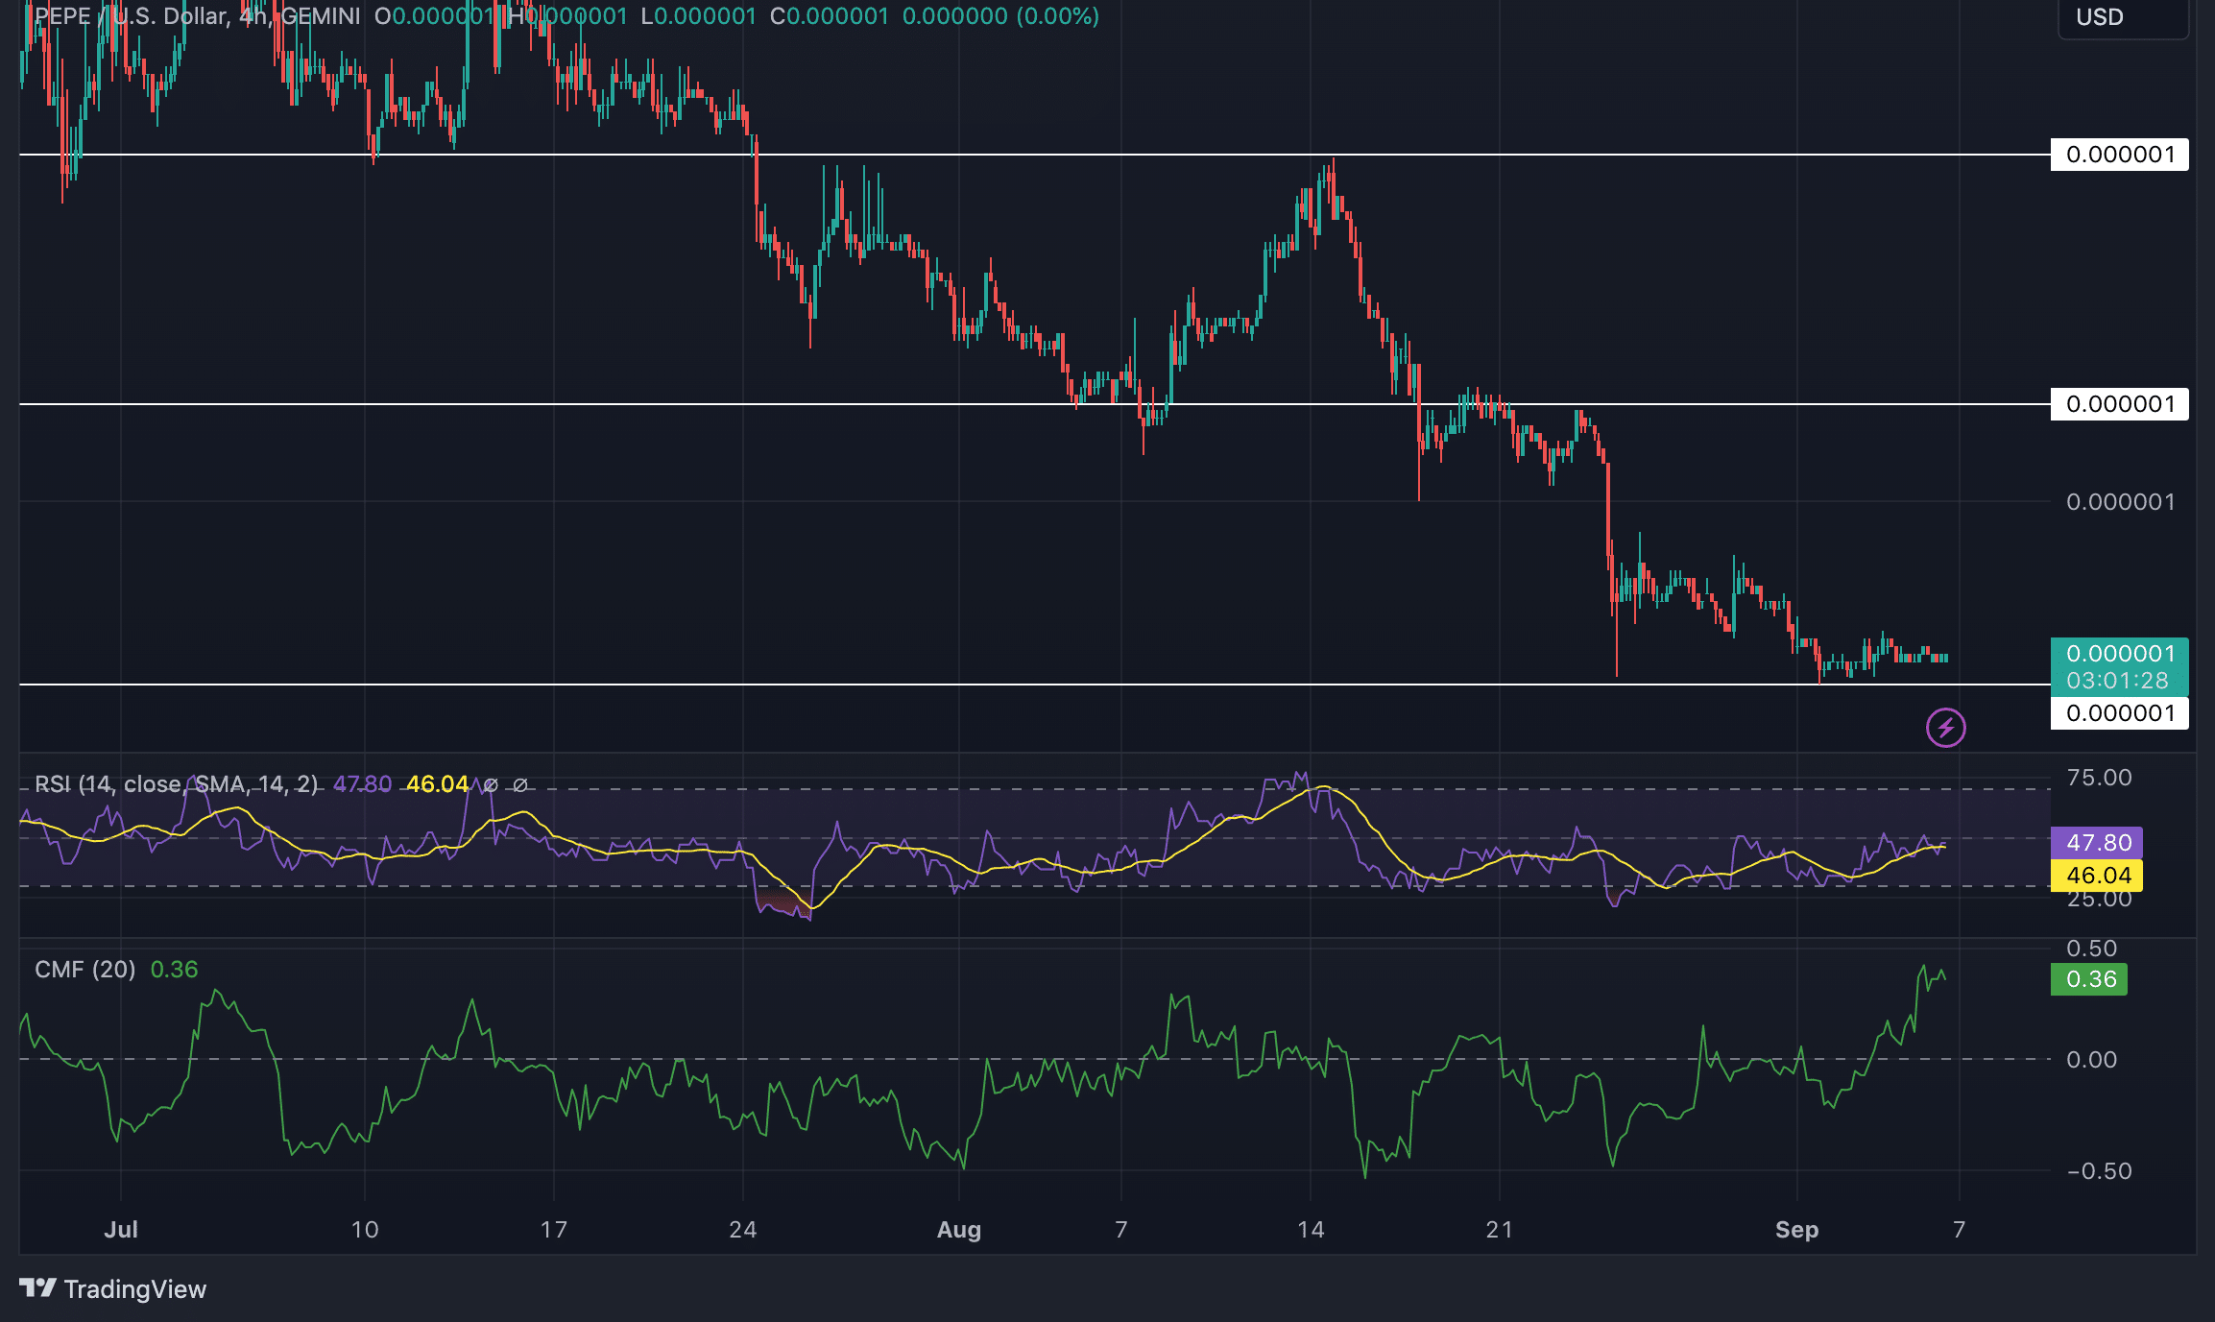Viewport: 2215px width, 1322px height.
Task: Click the purple lightning bolt icon
Action: [1945, 728]
